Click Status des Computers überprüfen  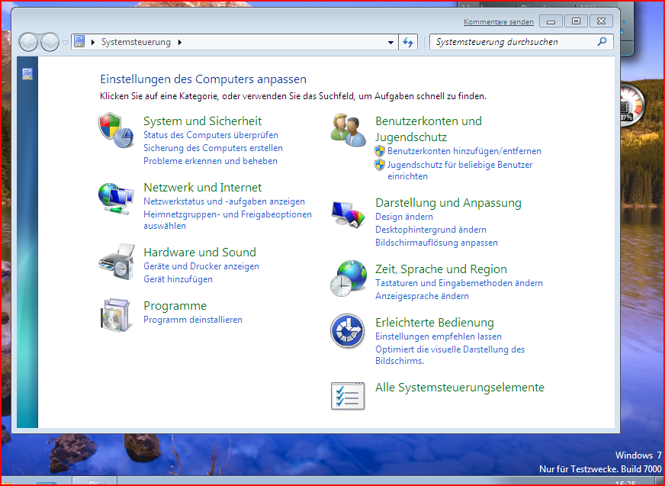[x=210, y=135]
